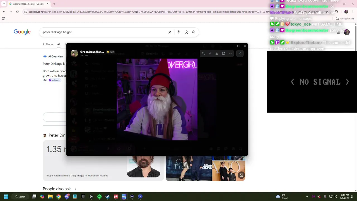The image size is (357, 201).
Task: Open the Yahoo +1 source chip
Action: 55,80
